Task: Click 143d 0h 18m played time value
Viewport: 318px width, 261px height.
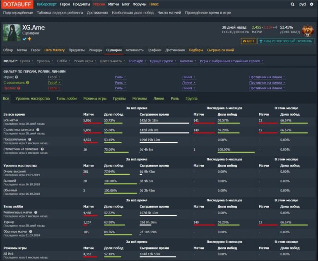Action: point(149,121)
